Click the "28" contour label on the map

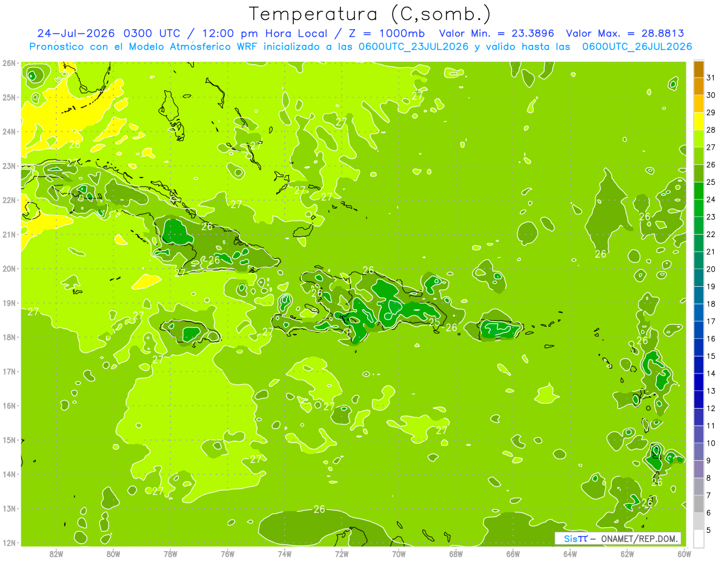coord(75,144)
